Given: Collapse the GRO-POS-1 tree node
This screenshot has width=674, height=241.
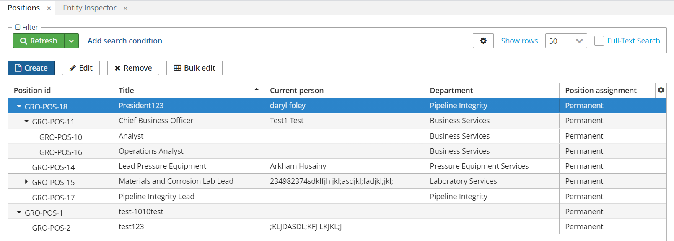Looking at the screenshot, I should tap(19, 212).
